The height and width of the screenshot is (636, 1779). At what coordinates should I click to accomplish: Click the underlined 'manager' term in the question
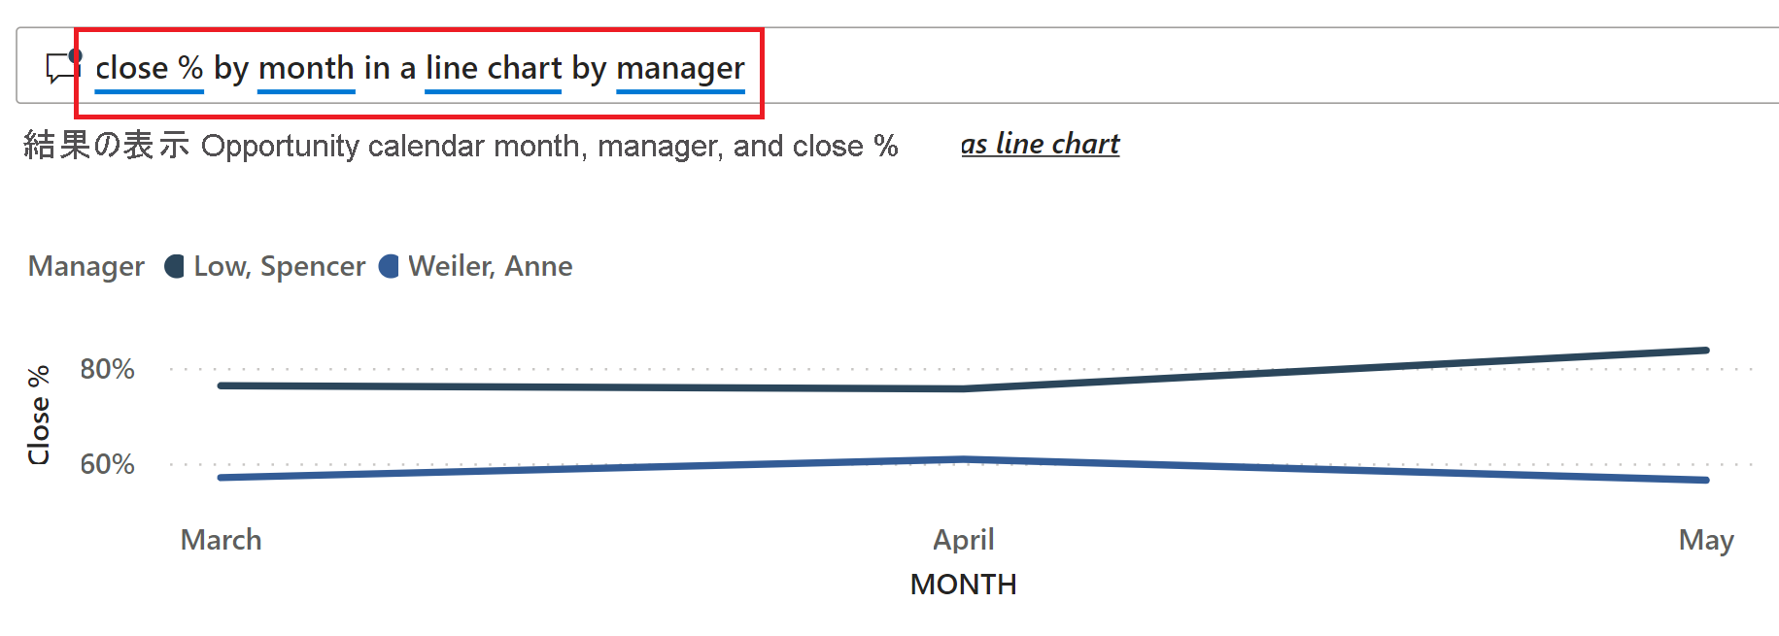680,68
